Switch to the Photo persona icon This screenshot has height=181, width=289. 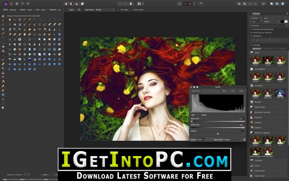[6, 4]
